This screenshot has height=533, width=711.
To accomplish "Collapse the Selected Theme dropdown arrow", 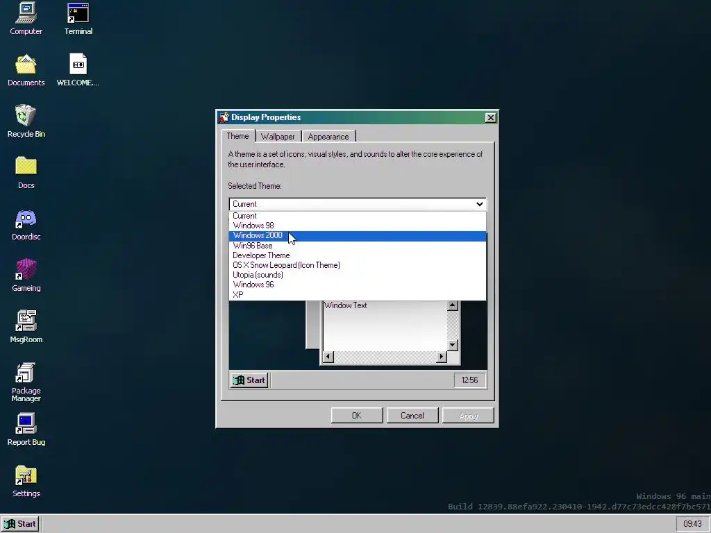I will click(479, 204).
